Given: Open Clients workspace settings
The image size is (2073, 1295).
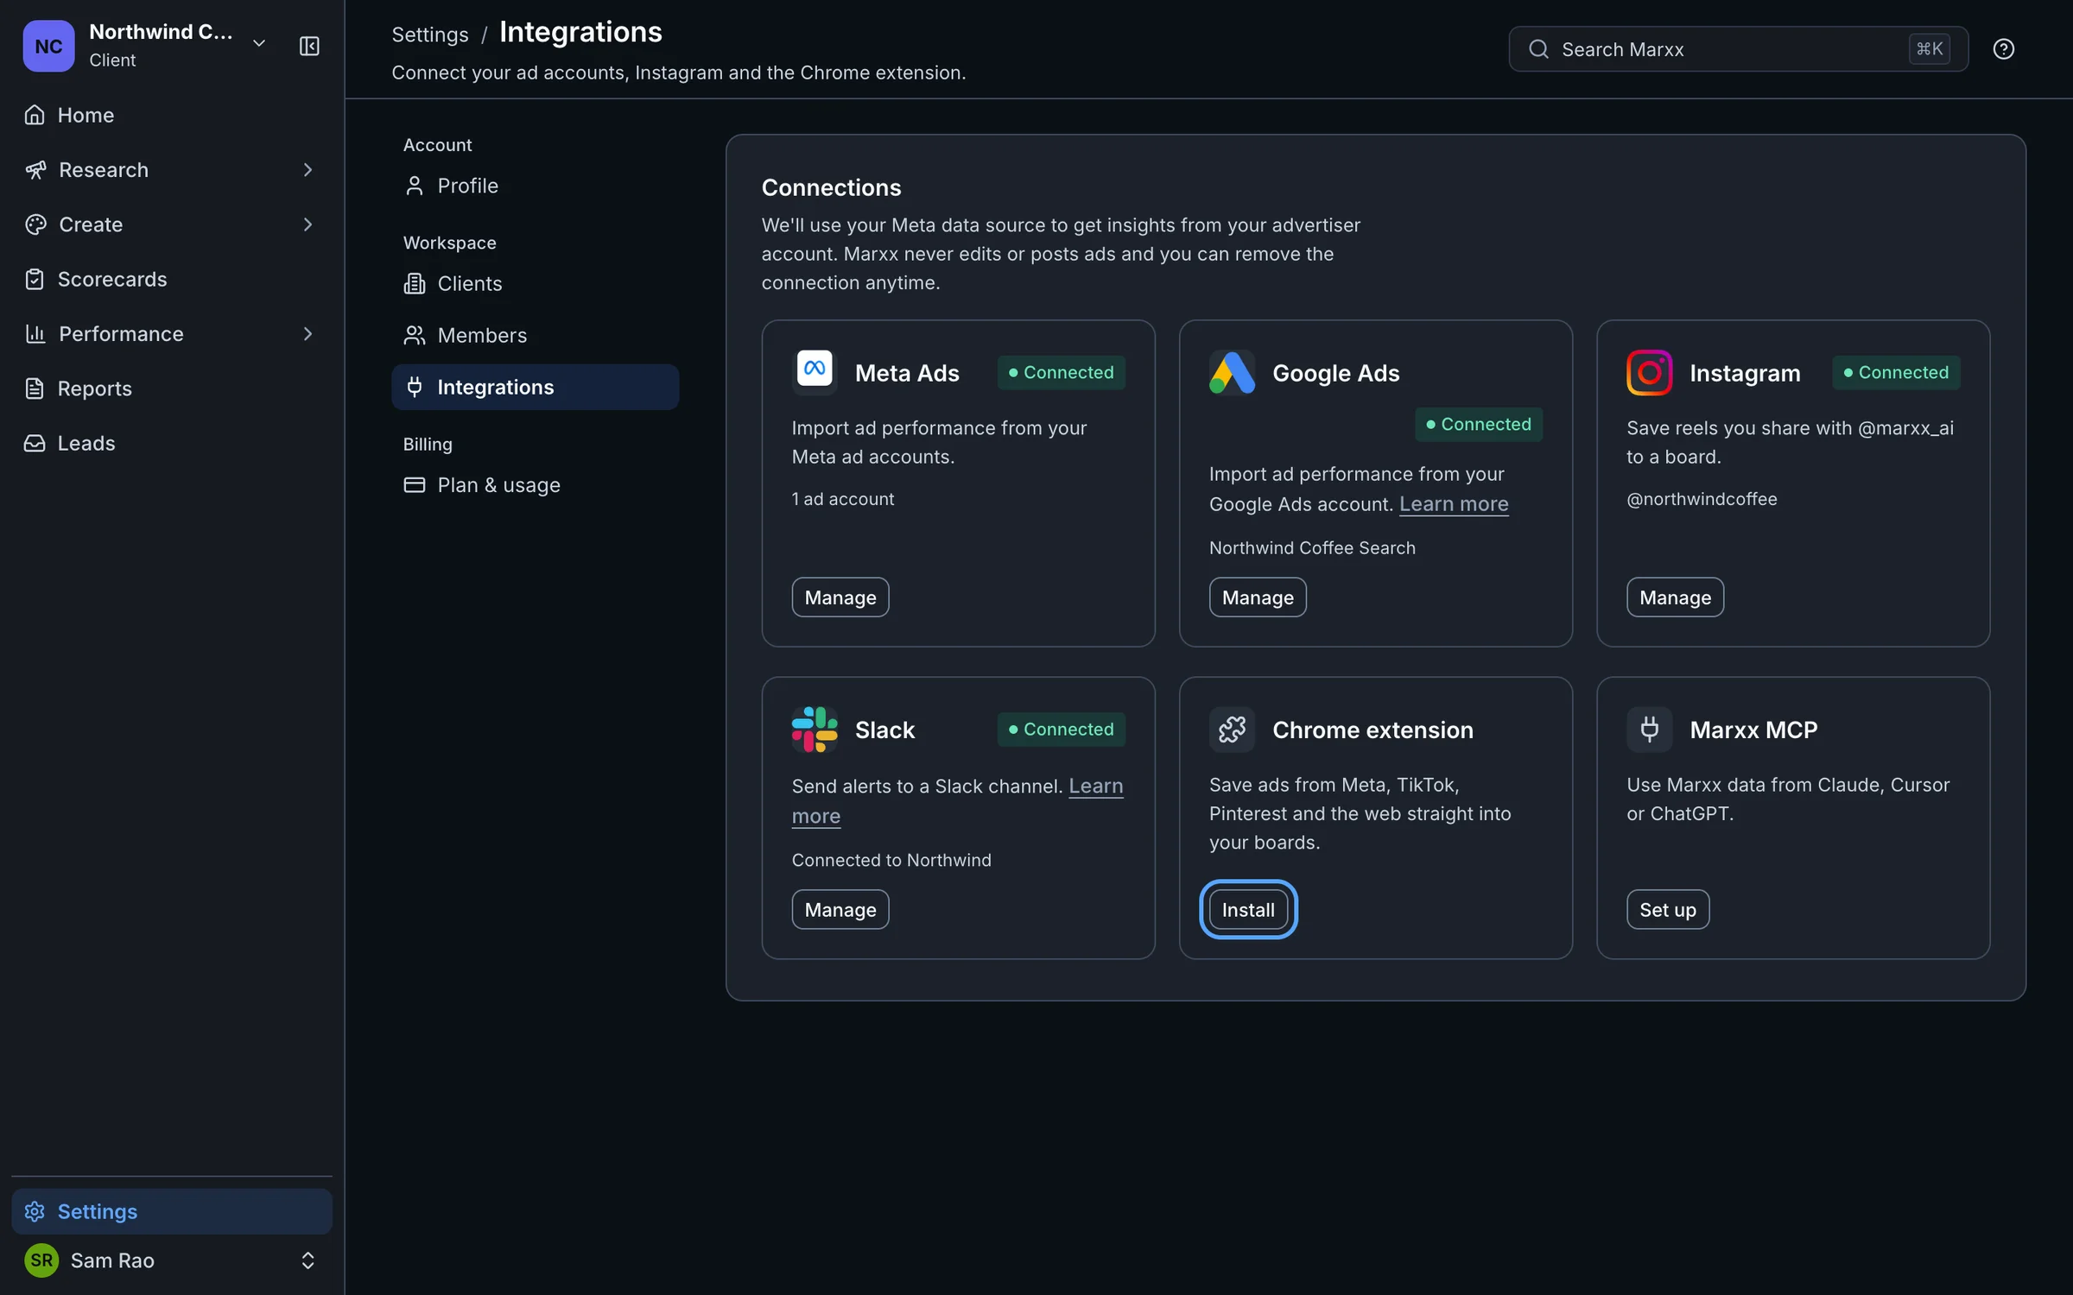Looking at the screenshot, I should [535, 283].
